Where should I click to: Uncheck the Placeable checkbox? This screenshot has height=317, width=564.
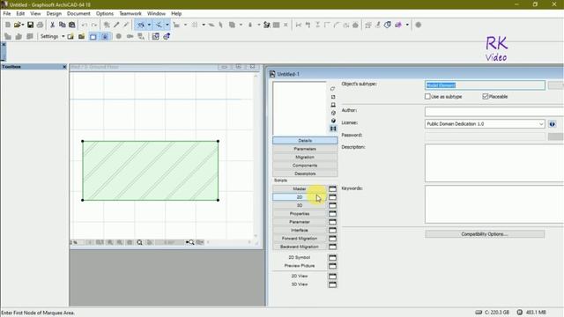click(x=486, y=96)
